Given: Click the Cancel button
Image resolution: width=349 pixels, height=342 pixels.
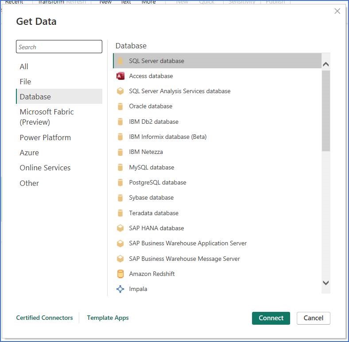Looking at the screenshot, I should [314, 318].
